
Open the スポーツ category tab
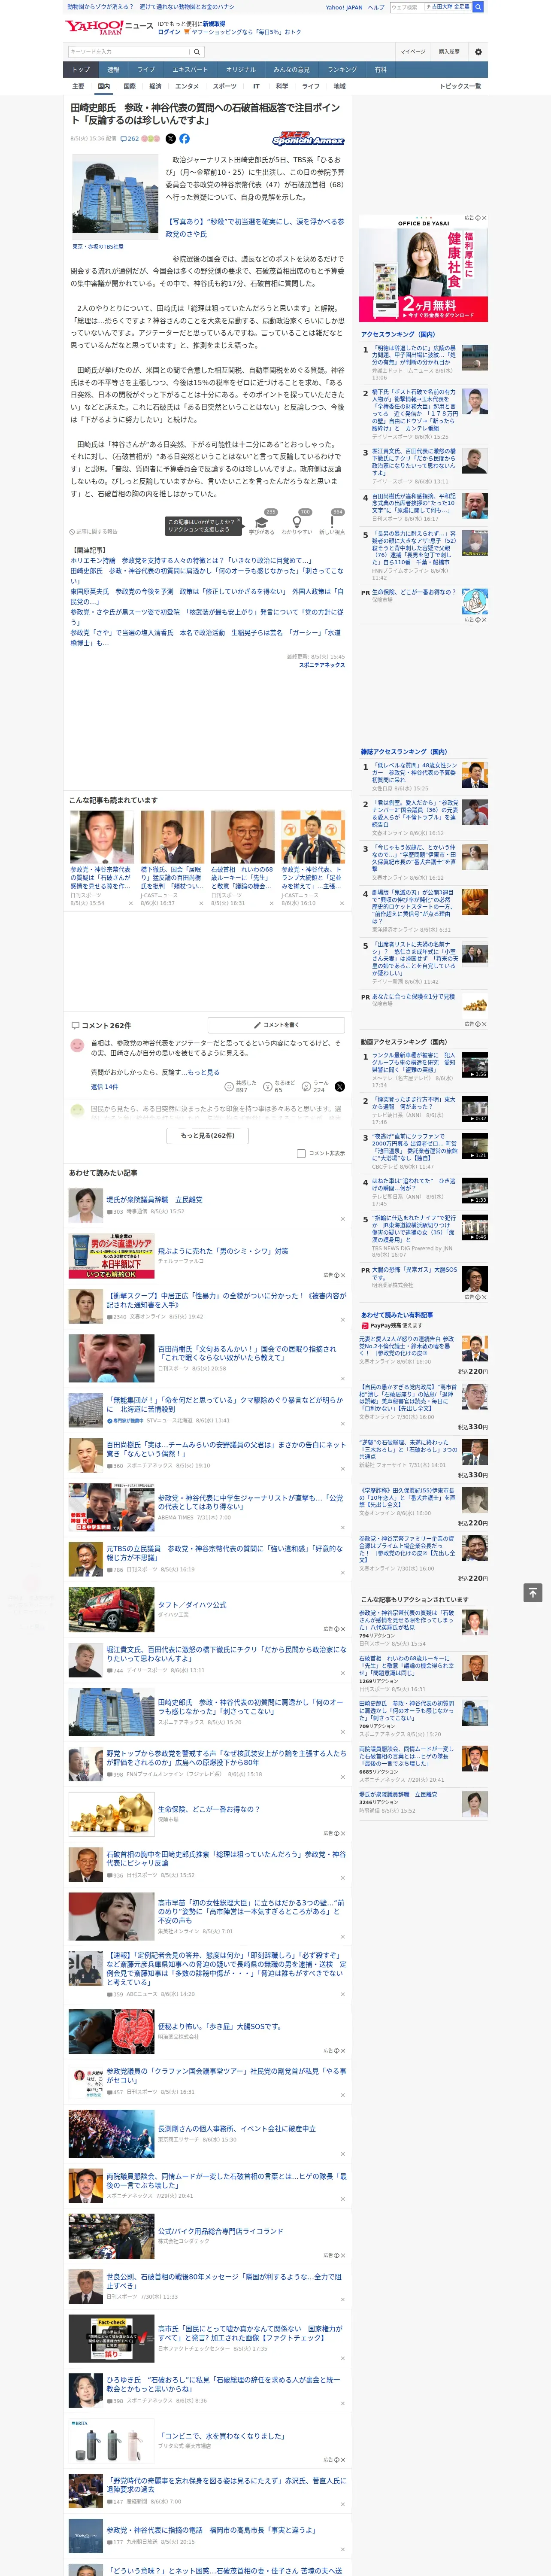pos(225,86)
